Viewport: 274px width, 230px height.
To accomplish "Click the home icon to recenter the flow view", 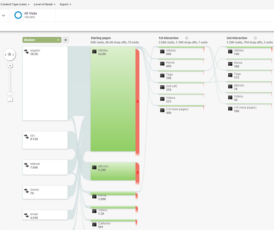I will (10, 54).
